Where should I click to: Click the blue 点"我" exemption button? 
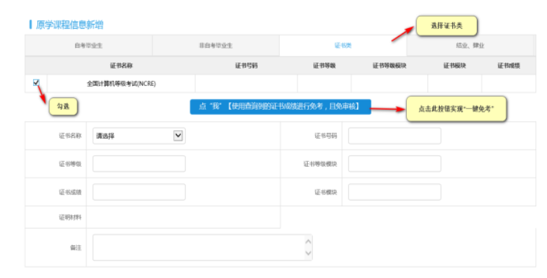coord(280,108)
